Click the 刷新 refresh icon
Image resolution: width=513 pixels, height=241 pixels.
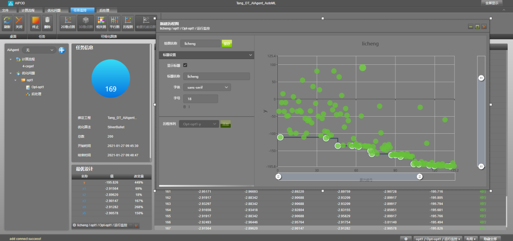click(7, 23)
